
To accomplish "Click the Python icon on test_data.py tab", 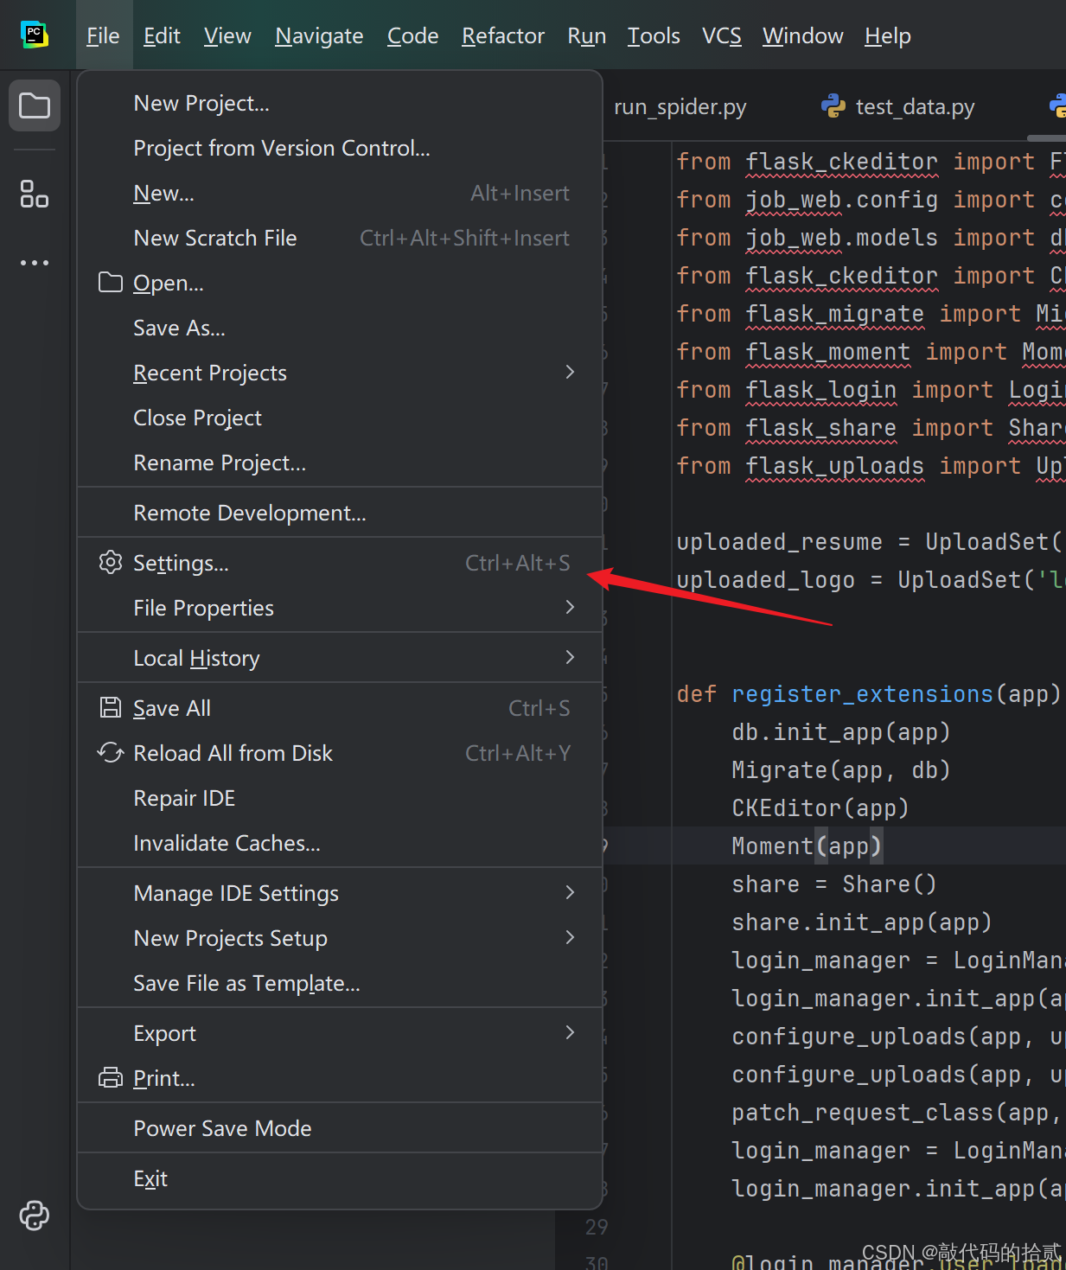I will click(833, 106).
